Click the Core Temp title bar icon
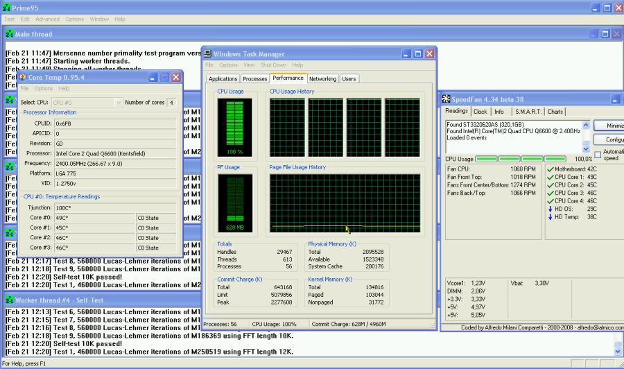This screenshot has height=369, width=624. coord(23,77)
